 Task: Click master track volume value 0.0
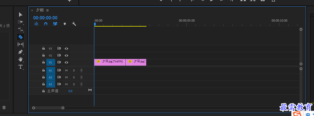(70, 91)
